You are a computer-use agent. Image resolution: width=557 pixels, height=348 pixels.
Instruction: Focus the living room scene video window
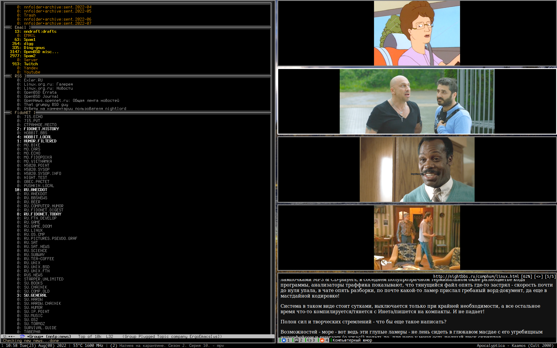[x=417, y=238]
